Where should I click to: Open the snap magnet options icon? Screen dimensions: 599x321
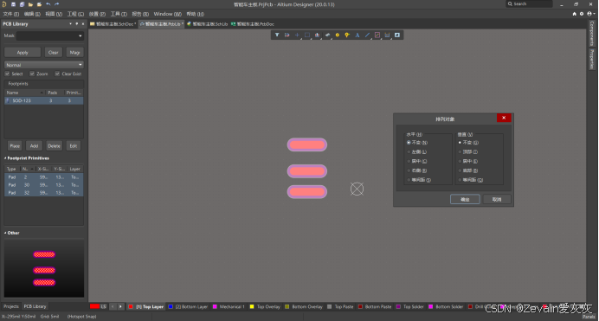pyautogui.click(x=287, y=35)
